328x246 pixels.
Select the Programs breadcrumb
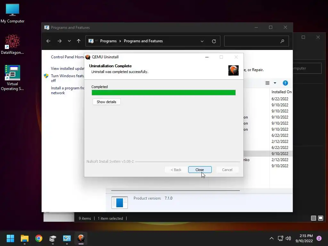[x=108, y=41]
